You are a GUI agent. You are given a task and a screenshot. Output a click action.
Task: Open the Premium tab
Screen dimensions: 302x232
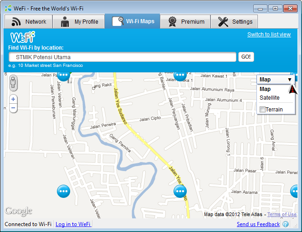pos(185,21)
